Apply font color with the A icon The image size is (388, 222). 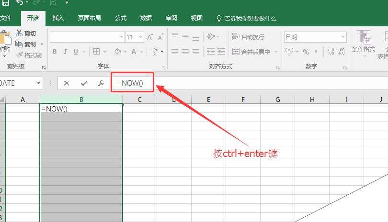[134, 52]
